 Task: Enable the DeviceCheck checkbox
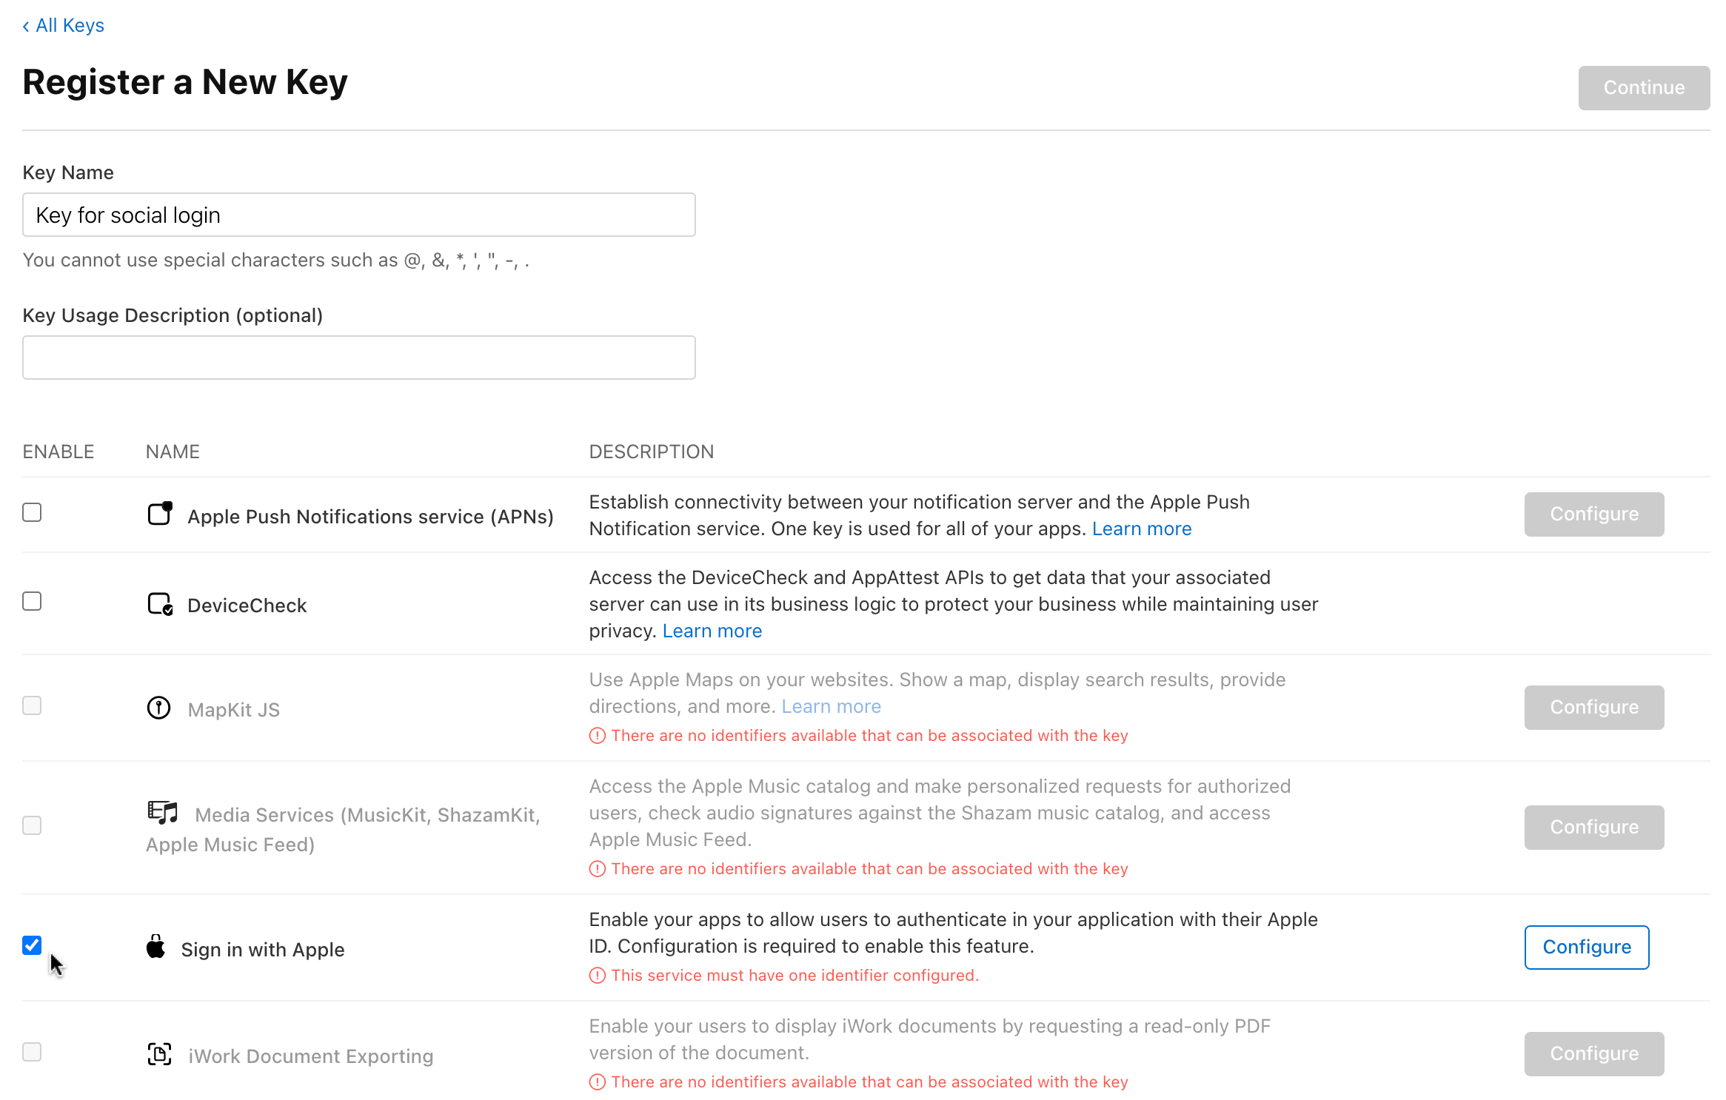(32, 601)
